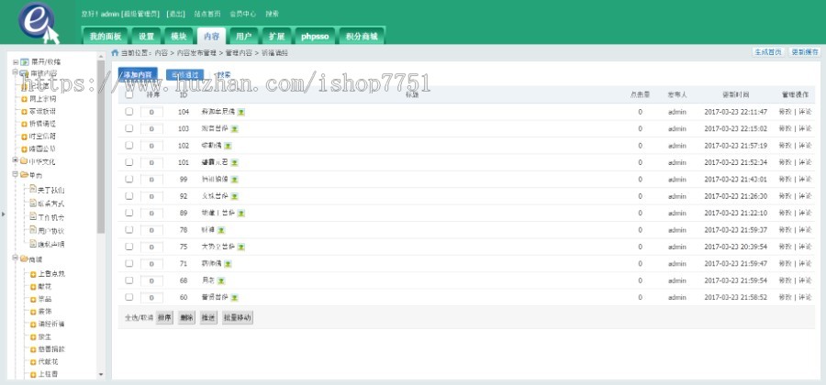Click the thumbnail icon in row ID 89
This screenshot has width=826, height=385.
240,213
